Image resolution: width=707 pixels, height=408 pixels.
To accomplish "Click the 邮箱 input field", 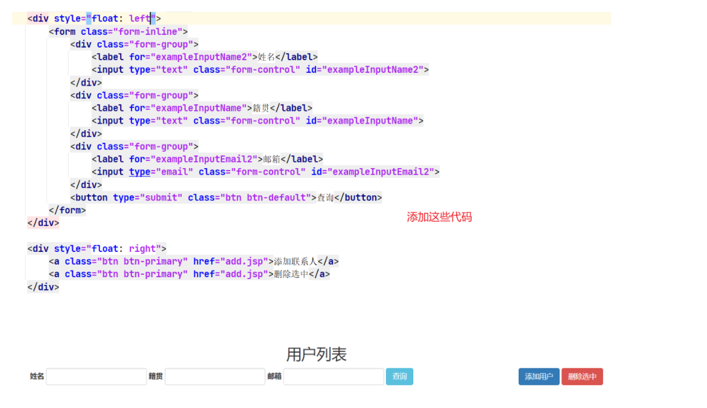I will pyautogui.click(x=334, y=377).
